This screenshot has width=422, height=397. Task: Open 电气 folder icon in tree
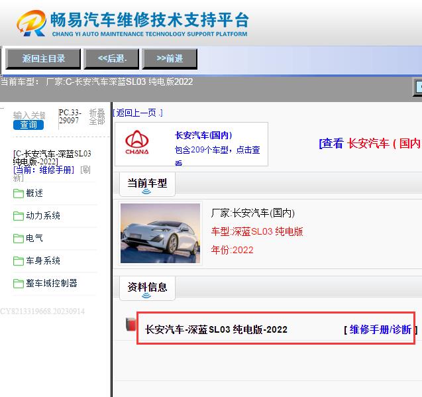click(19, 239)
